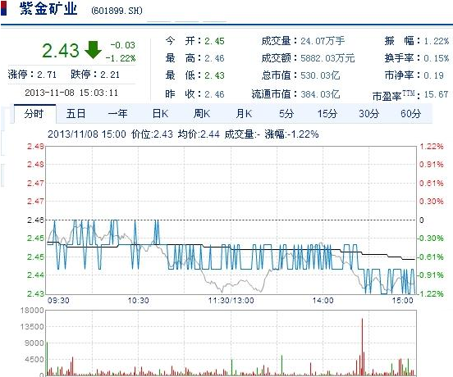Click the 2.48 price axis label

click(35, 165)
